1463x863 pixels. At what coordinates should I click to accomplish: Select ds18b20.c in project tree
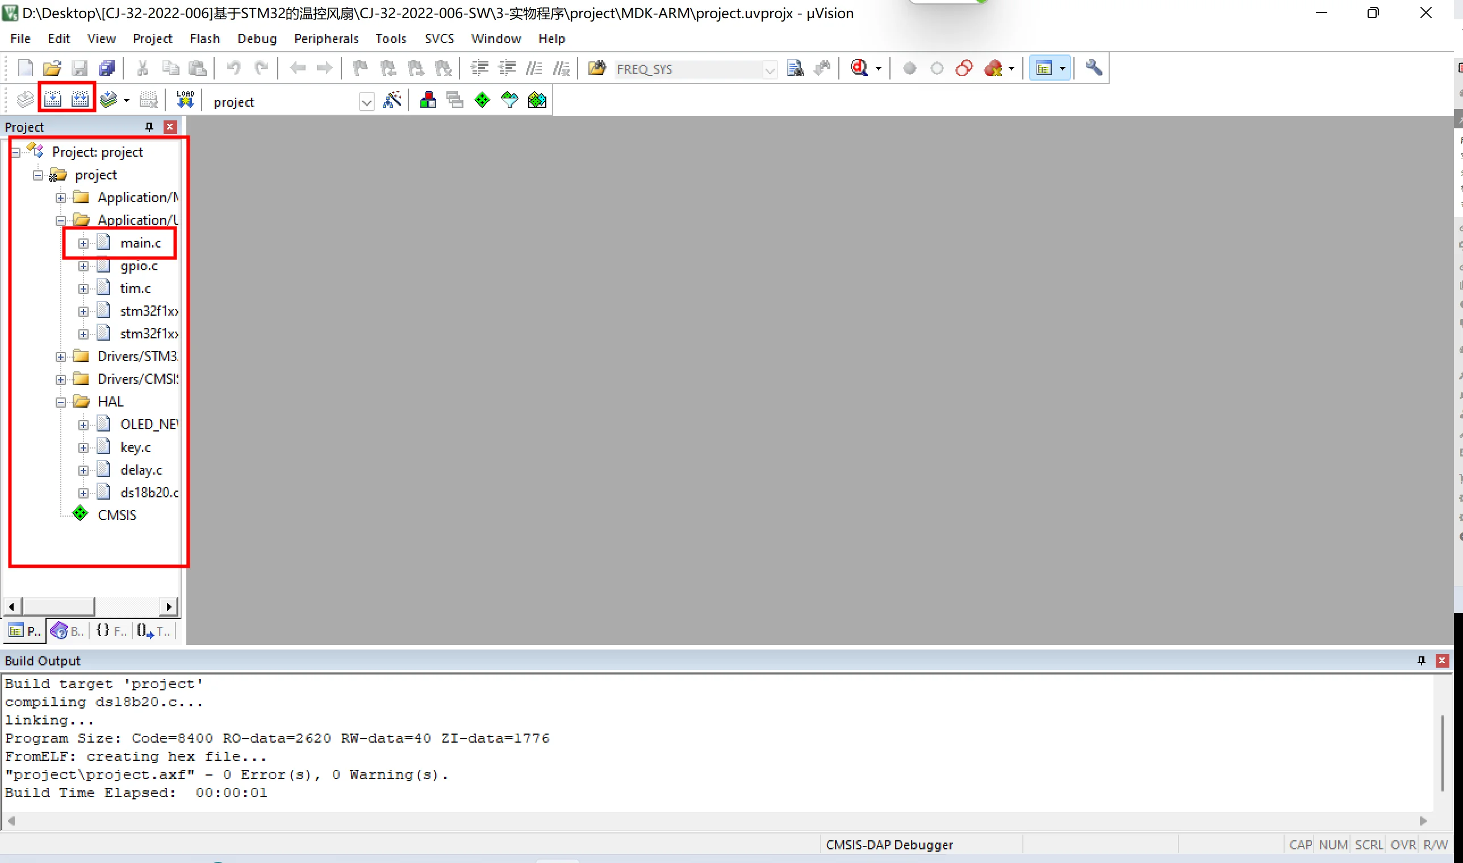(x=149, y=493)
